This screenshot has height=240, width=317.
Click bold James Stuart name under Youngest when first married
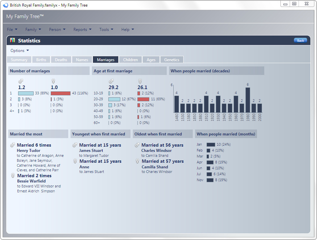91,151
